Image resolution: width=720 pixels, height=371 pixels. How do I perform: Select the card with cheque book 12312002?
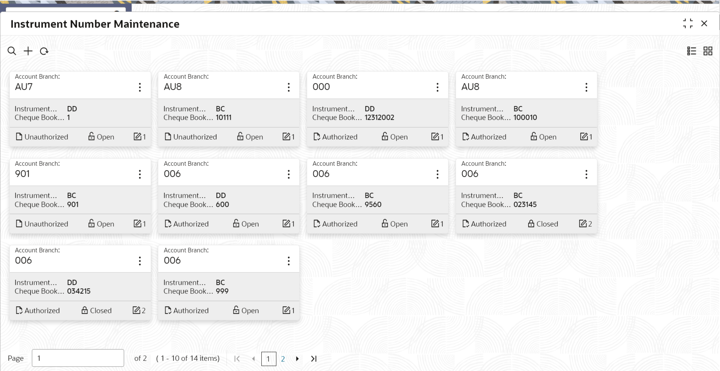pos(377,113)
